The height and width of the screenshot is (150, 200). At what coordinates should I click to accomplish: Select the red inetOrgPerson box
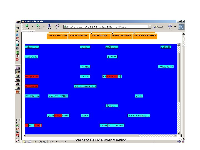point(32,76)
